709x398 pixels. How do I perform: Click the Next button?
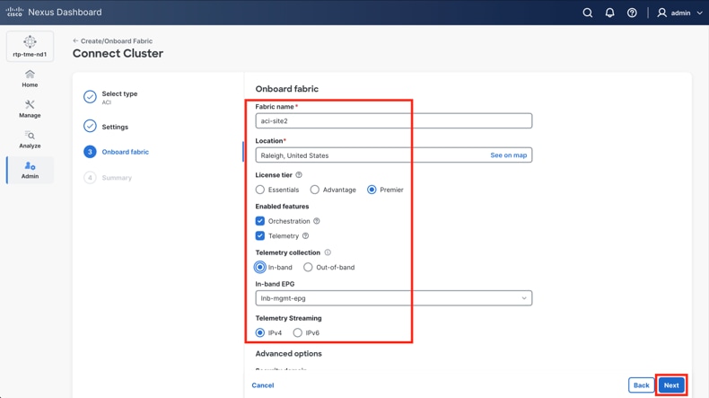[x=671, y=385]
